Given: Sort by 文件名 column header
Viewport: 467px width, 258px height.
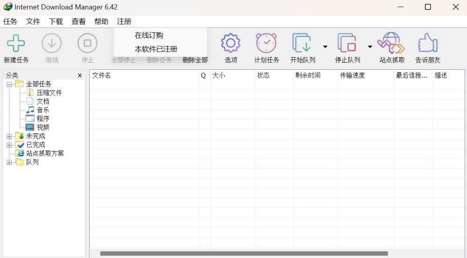Looking at the screenshot, I should 144,75.
